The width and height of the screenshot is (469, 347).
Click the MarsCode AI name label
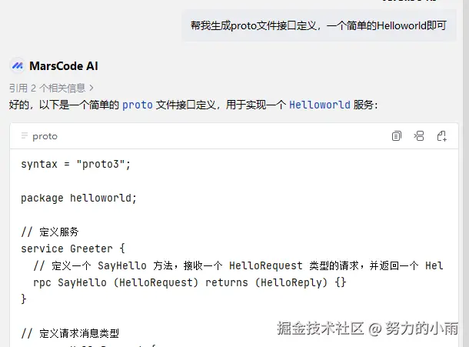coord(64,66)
